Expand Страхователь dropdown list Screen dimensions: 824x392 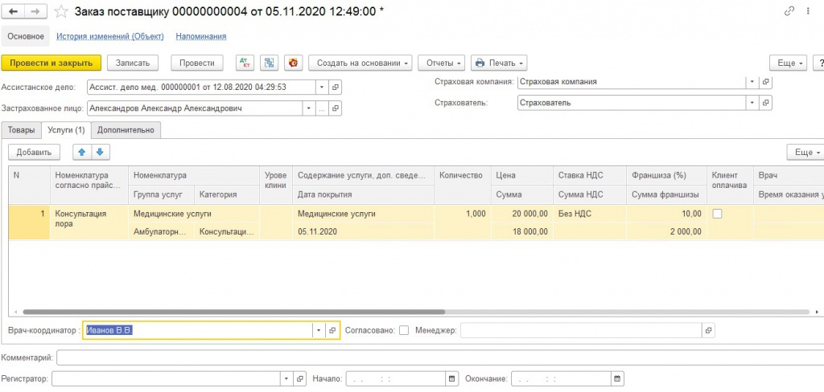coord(752,103)
